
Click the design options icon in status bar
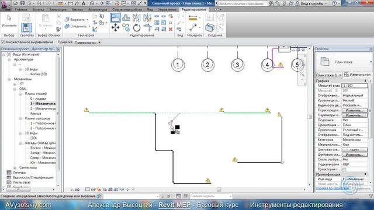pyautogui.click(x=178, y=196)
